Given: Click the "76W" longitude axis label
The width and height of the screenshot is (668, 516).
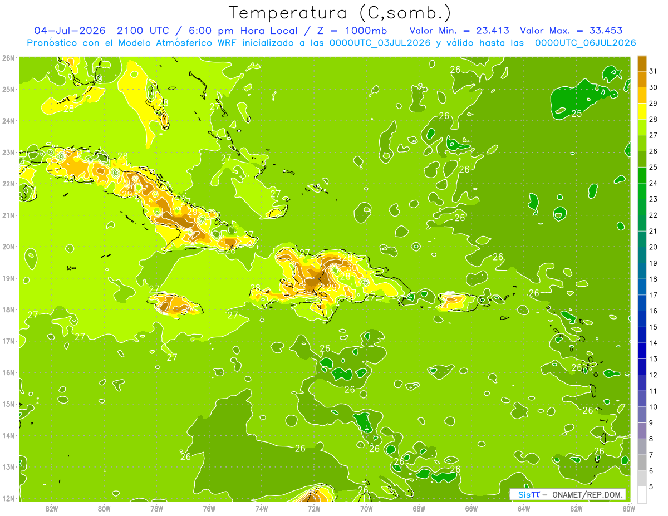Looking at the screenshot, I should (x=209, y=508).
